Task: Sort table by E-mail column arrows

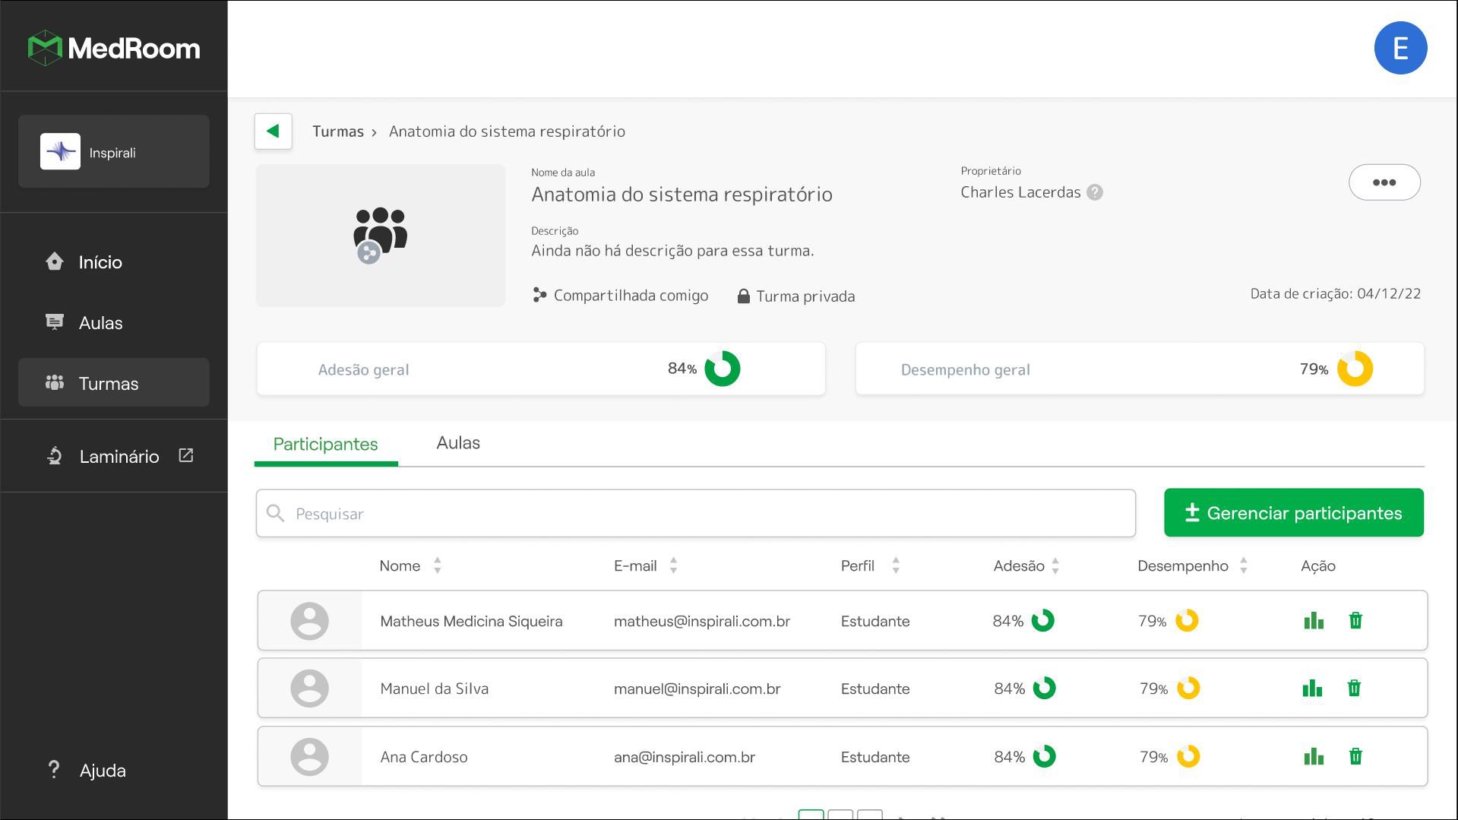Action: point(673,565)
